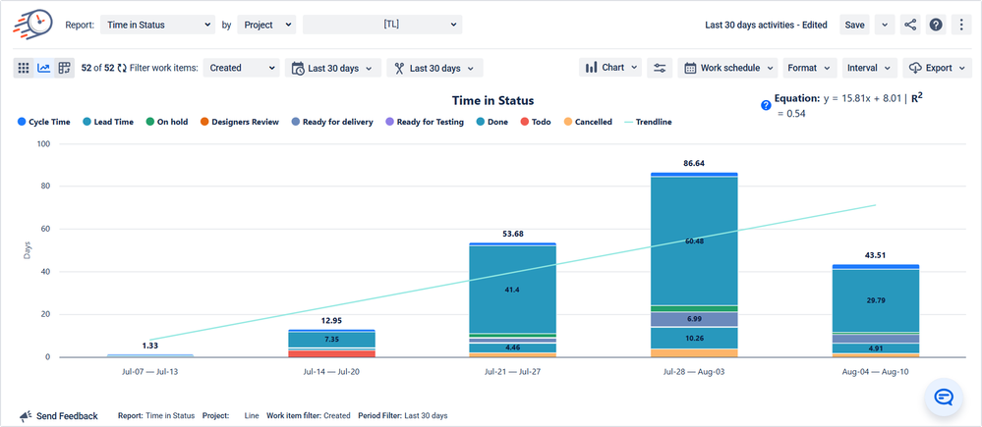Open the chart settings sliders icon

[660, 68]
